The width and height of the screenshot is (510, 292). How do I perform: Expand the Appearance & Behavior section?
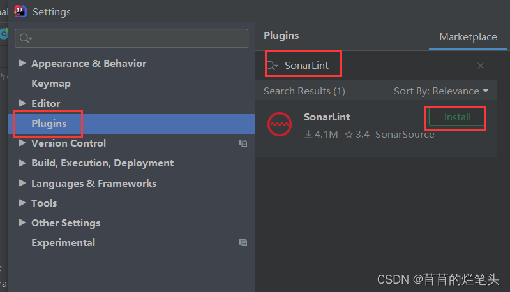click(x=22, y=63)
